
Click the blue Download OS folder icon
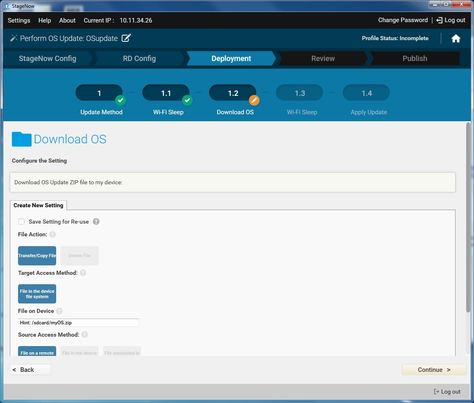(x=22, y=139)
